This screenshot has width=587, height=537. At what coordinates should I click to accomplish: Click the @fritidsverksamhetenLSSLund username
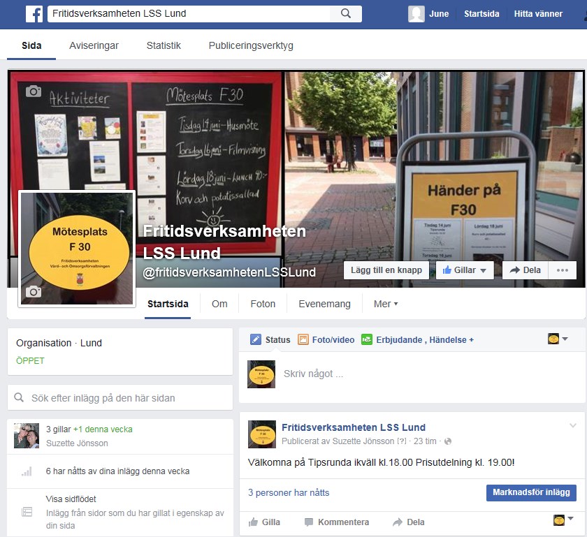[229, 272]
